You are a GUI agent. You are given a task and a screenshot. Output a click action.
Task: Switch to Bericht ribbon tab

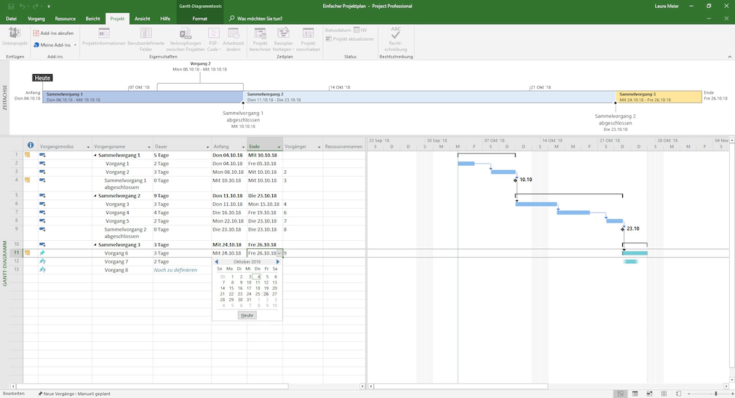click(93, 19)
